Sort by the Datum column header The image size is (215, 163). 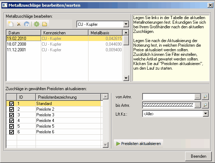21,33
